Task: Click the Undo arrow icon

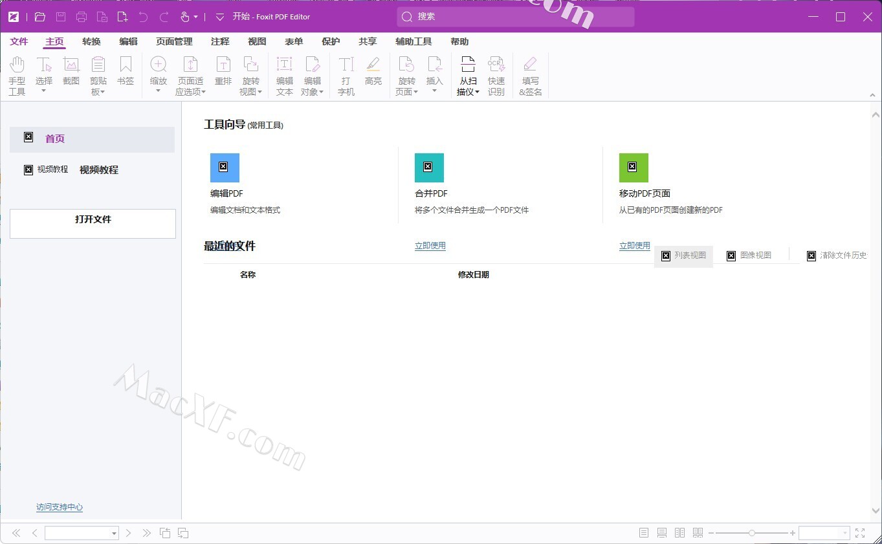Action: pos(144,17)
